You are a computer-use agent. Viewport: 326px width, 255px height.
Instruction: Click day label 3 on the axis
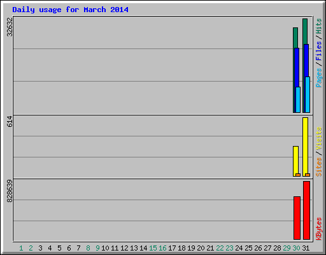click(x=40, y=248)
